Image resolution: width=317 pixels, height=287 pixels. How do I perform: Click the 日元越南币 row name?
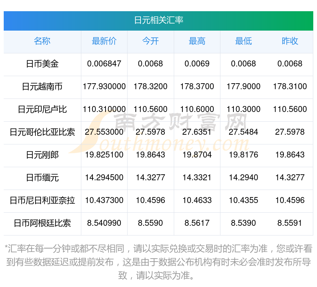pyautogui.click(x=42, y=87)
